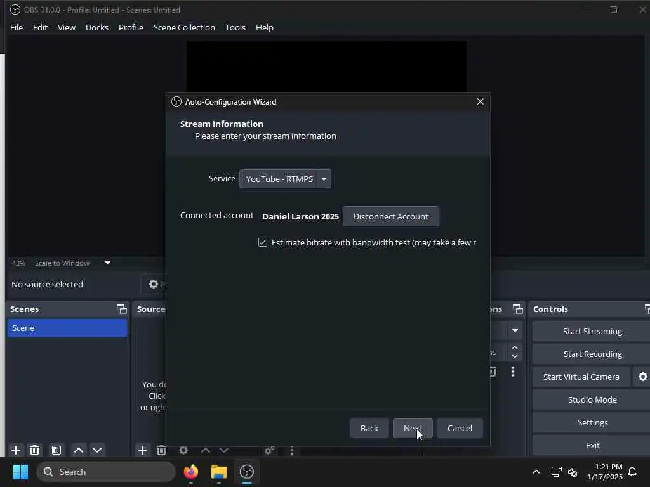Open Firefox from the taskbar
The image size is (650, 487).
190,472
